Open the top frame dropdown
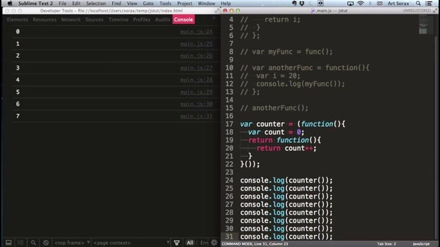This screenshot has height=247, width=440. click(71, 242)
